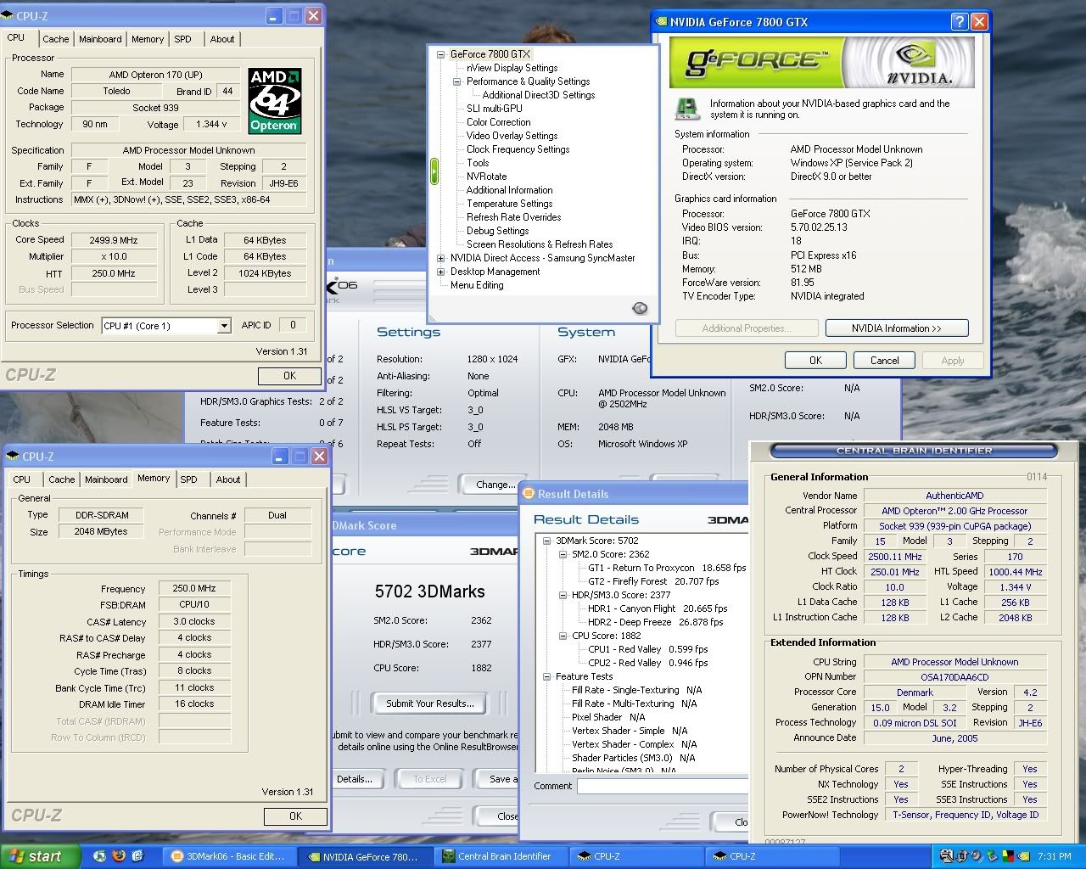The image size is (1086, 869).
Task: Click the pin icon at bottom of NVIDIA menu
Action: [641, 308]
